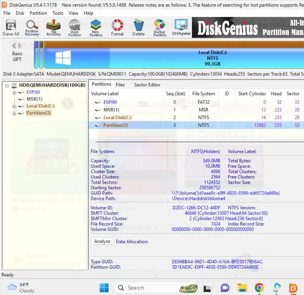The width and height of the screenshot is (304, 295).
Task: Go to the next disk arrow
Action: [x=20, y=46]
